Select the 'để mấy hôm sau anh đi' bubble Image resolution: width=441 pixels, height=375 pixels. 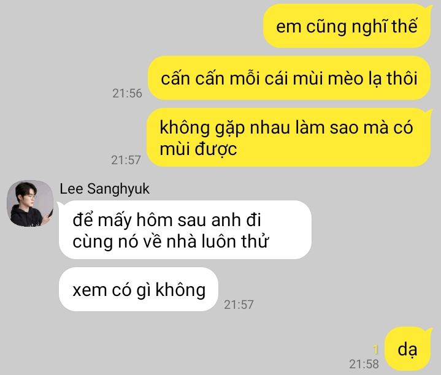pos(185,230)
